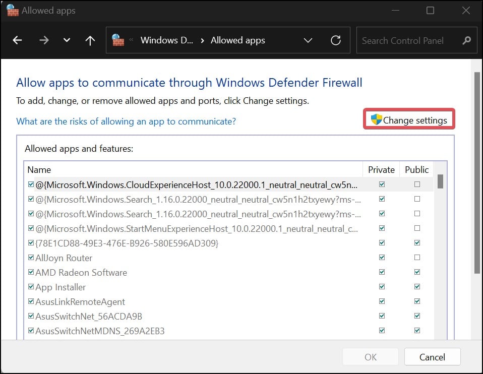Click the firewall icon in the address bar

tap(118, 40)
